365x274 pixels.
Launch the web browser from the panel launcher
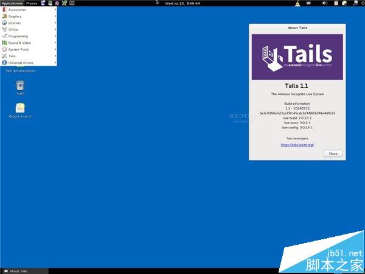click(43, 3)
